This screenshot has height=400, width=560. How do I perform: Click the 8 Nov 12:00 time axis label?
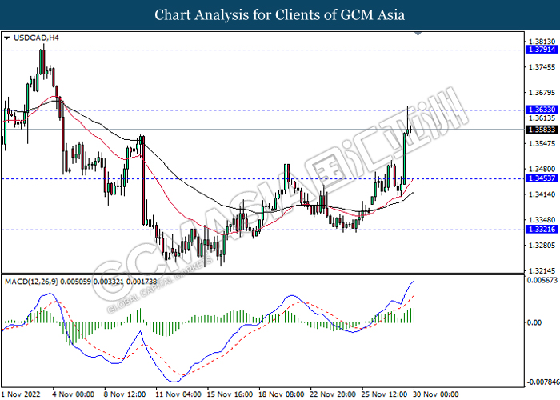click(x=125, y=394)
